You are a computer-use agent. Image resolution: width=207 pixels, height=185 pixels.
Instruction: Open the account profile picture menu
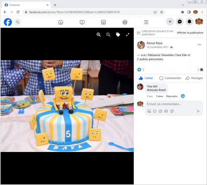tap(199, 21)
